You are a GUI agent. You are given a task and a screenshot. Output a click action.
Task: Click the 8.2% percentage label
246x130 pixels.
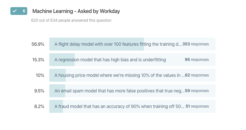(39, 106)
